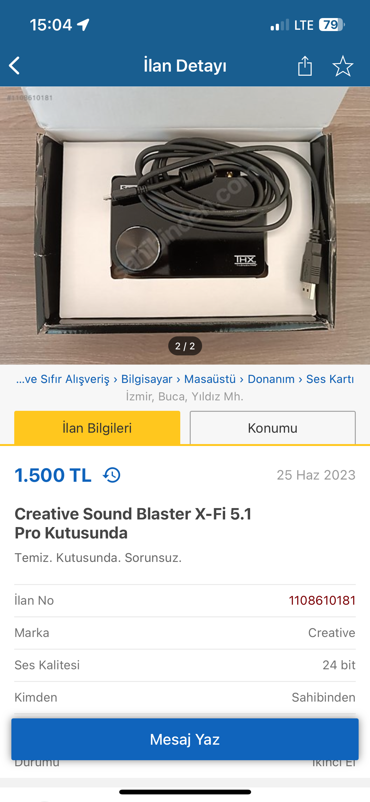Switch to the Konumu tab
Image resolution: width=370 pixels, height=802 pixels.
pyautogui.click(x=273, y=428)
